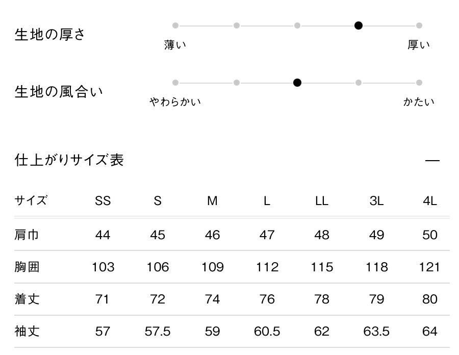Select the LL size column header
Screen dimensions: 459x355
coord(321,201)
